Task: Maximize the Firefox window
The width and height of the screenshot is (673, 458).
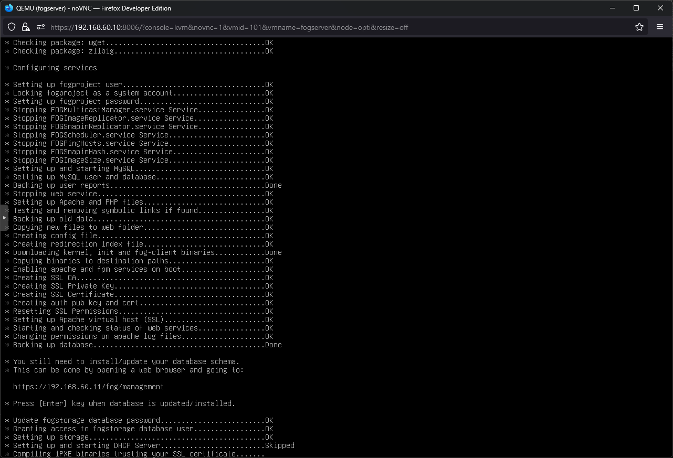Action: pyautogui.click(x=636, y=8)
